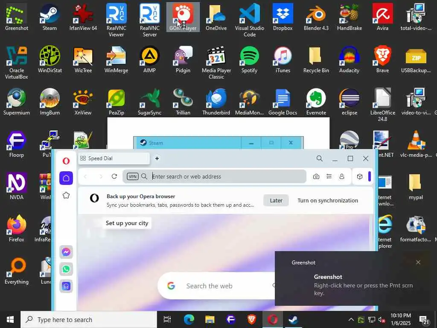Viewport: 437px width, 328px height.
Task: Open the Opera account profile icon
Action: pyautogui.click(x=342, y=176)
